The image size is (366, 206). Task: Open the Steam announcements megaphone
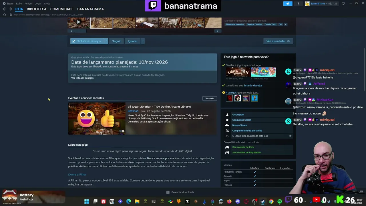pyautogui.click(x=288, y=3)
